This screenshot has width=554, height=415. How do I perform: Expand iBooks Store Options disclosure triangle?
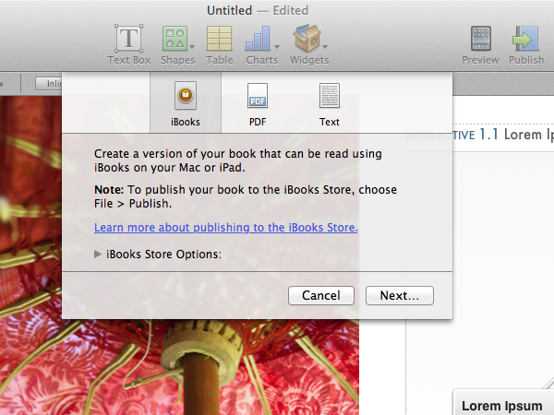pyautogui.click(x=98, y=255)
